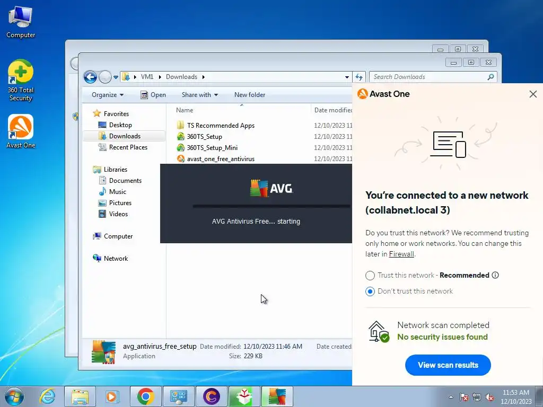Open Windows Media Player taskbar icon
This screenshot has width=543, height=407.
click(x=112, y=396)
